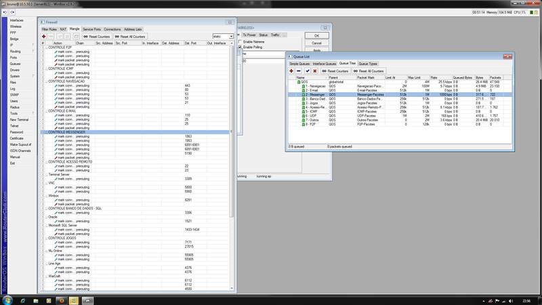Sort mangle rules by Dst. Port column
The width and height of the screenshot is (542, 305).
[x=195, y=43]
